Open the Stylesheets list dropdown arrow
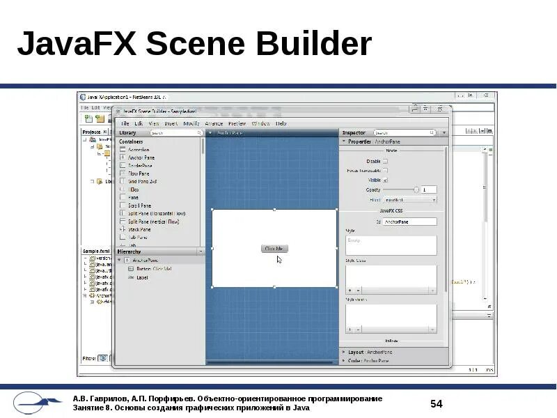The width and height of the screenshot is (557, 418). click(x=432, y=330)
